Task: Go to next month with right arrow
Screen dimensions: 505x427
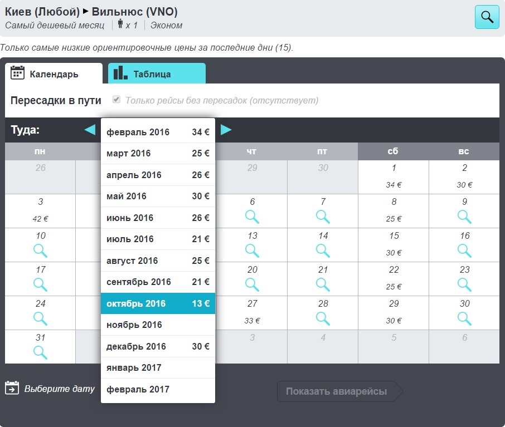Action: (226, 130)
